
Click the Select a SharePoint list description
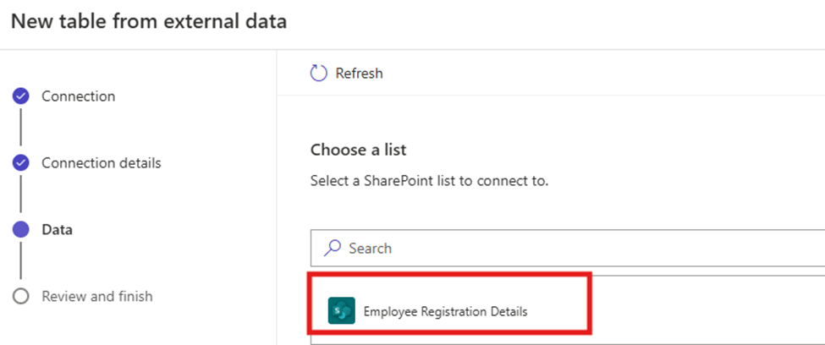click(430, 180)
